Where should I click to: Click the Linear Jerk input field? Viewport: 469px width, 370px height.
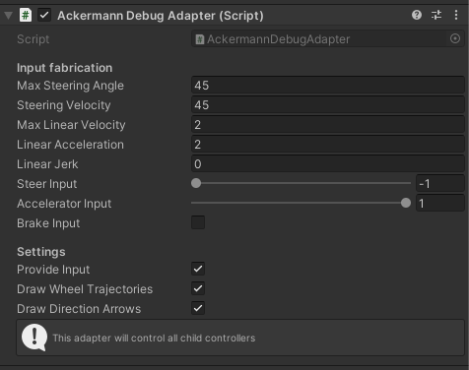tap(328, 164)
